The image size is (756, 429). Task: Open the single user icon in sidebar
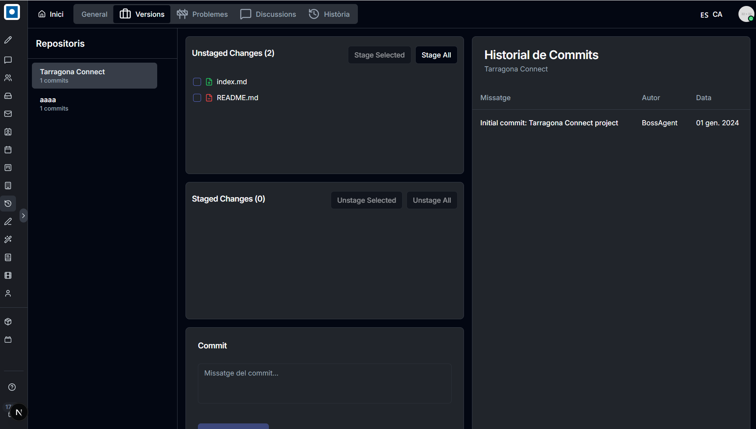point(8,293)
